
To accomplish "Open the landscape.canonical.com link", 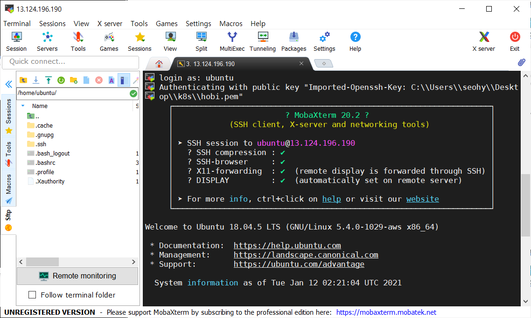I will (306, 255).
